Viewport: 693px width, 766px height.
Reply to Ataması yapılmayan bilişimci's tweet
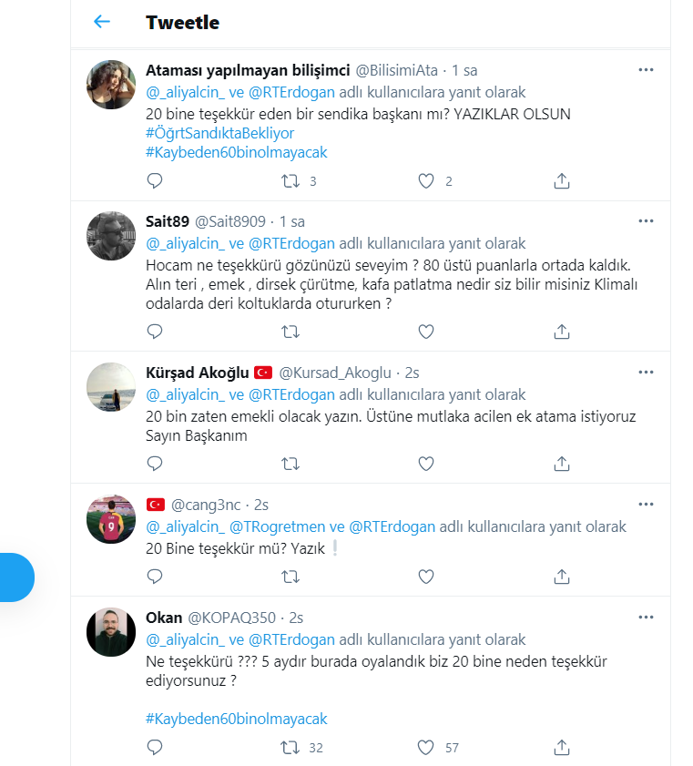tap(155, 180)
